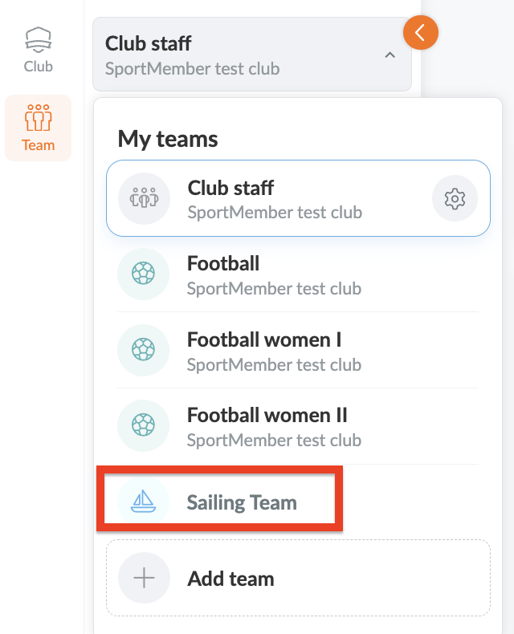Screen dimensions: 514x634
Task: Select Football team from My teams
Action: [x=298, y=274]
